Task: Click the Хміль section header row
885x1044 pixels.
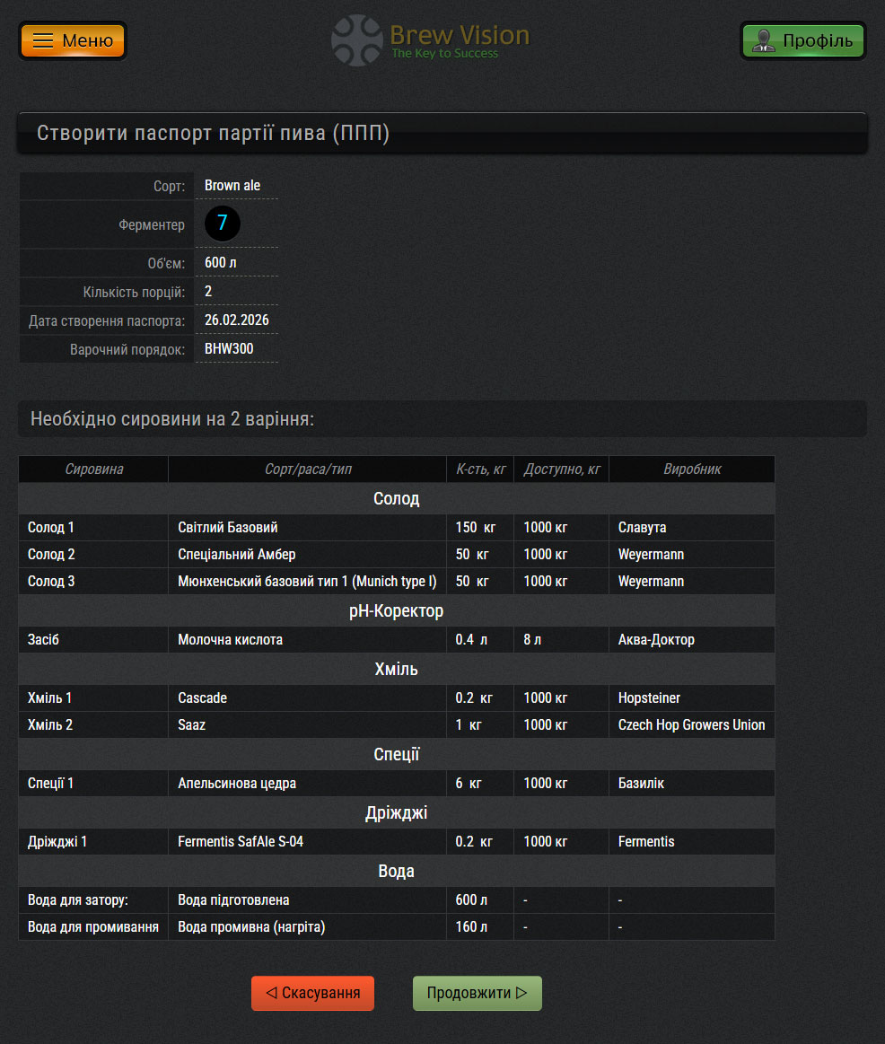Action: [x=396, y=670]
